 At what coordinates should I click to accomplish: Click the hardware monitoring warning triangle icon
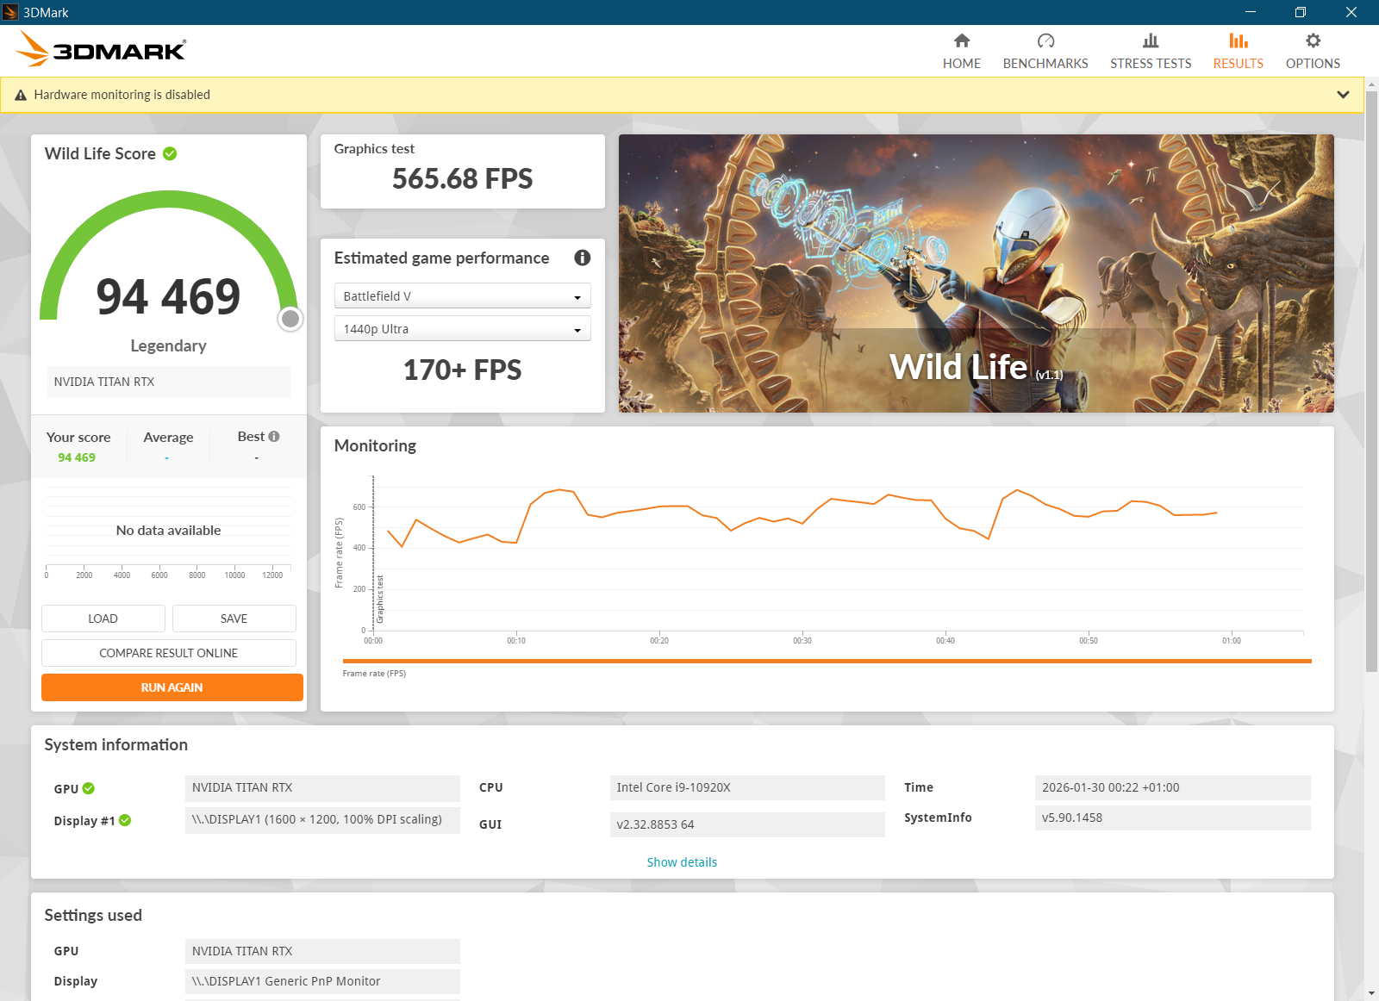(x=21, y=96)
